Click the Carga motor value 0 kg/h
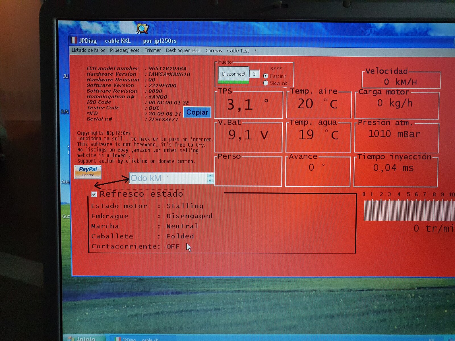The image size is (455, 341). coord(395,103)
